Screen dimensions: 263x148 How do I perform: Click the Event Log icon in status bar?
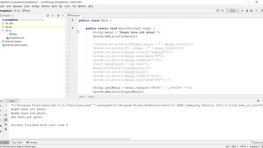click(253, 143)
